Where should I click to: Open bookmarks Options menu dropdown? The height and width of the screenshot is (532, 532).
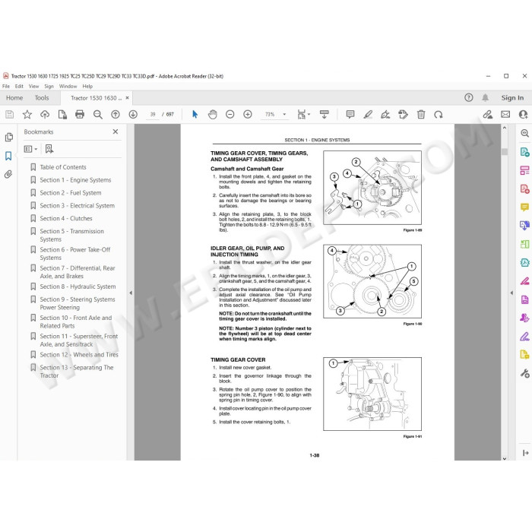(x=30, y=149)
